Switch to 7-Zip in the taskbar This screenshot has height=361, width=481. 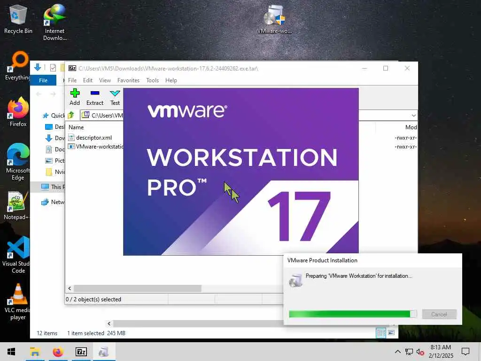point(81,352)
